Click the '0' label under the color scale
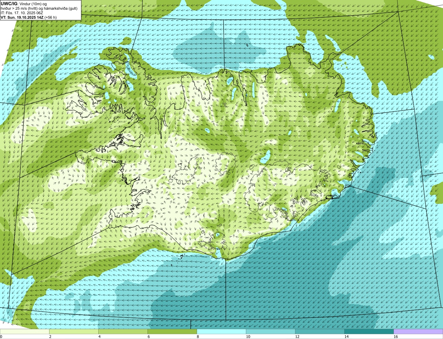Viewport: 443px width, 339px height. 1,337
